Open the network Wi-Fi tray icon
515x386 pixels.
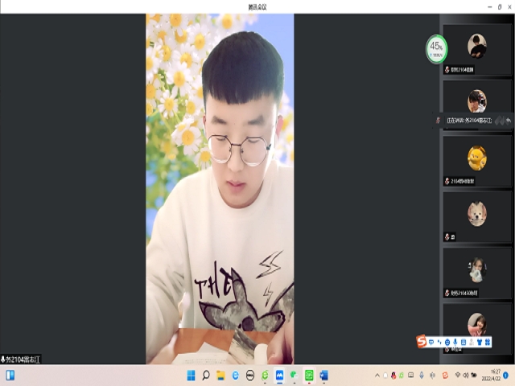pyautogui.click(x=458, y=375)
